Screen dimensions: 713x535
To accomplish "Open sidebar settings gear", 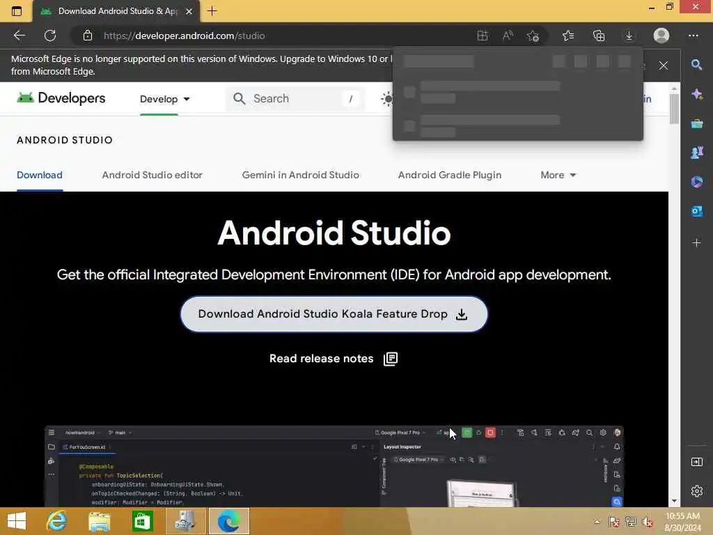I will pos(696,491).
